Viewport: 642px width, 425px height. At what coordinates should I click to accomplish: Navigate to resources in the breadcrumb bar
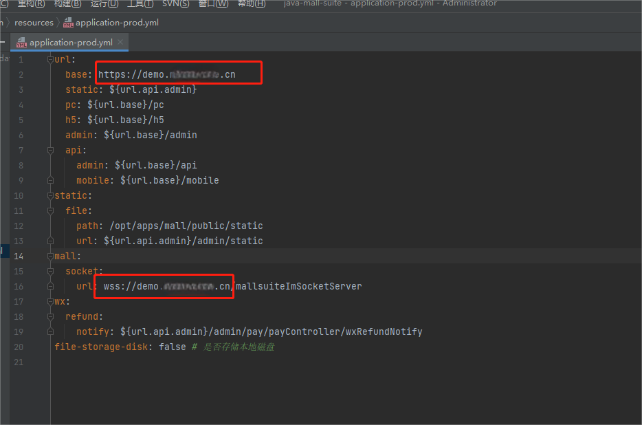[x=34, y=23]
